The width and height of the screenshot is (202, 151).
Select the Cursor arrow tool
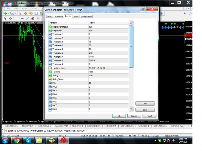5,18
